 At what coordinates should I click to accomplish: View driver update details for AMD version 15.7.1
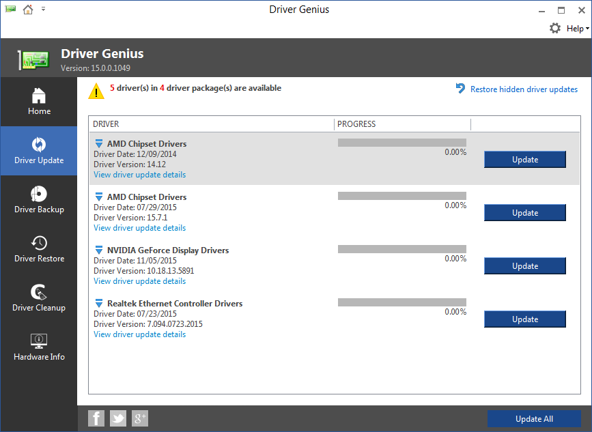pyautogui.click(x=140, y=228)
